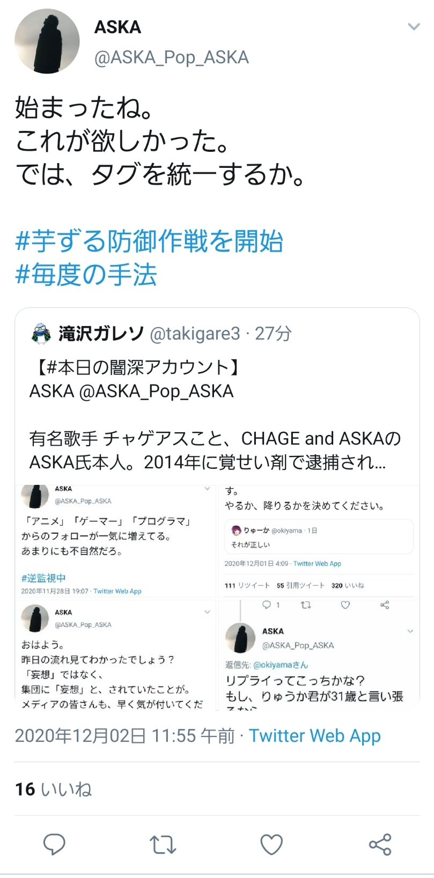Retweet using the retweet arrows icon
The height and width of the screenshot is (878, 434).
pyautogui.click(x=163, y=845)
